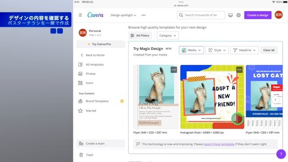Click the flag icon in the notice bar

coord(138,144)
